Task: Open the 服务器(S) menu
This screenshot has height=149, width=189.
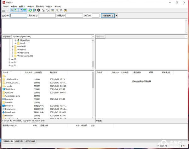Action: point(40,6)
